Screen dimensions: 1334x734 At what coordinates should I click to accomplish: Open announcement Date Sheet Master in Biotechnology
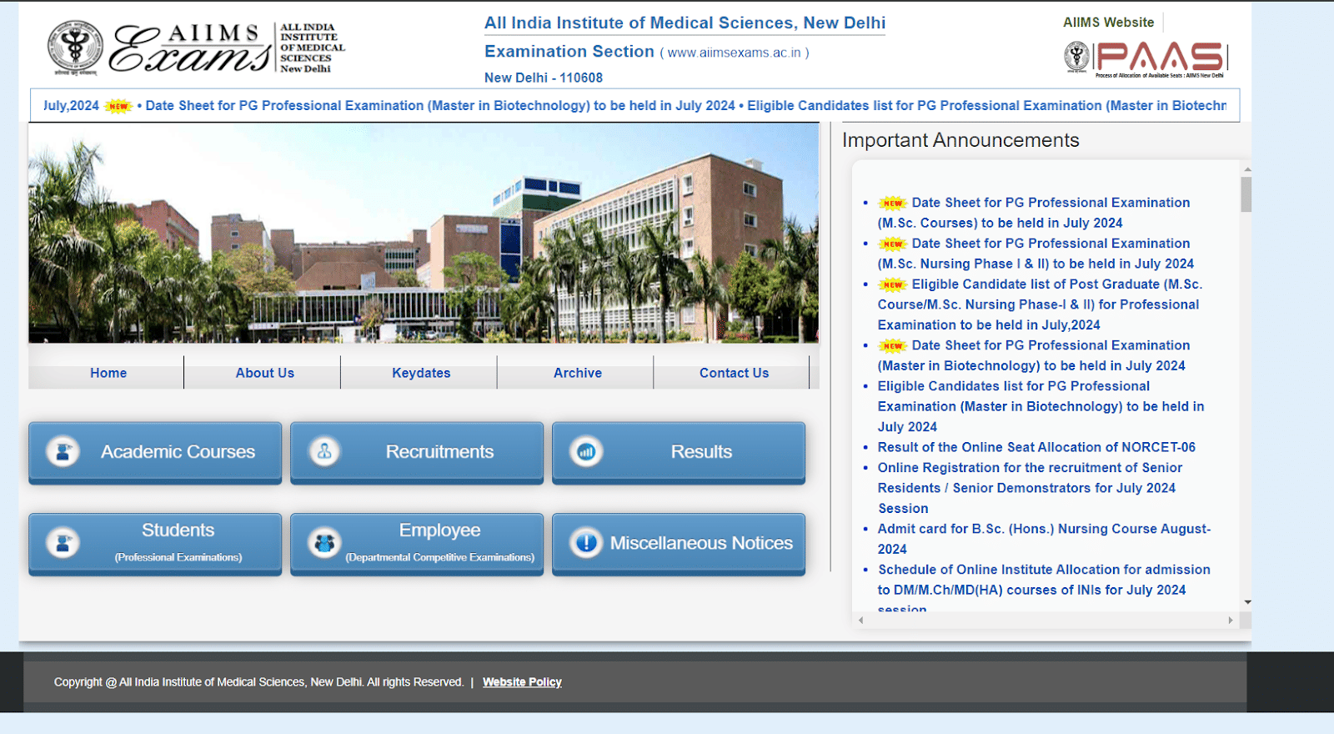tap(1034, 355)
